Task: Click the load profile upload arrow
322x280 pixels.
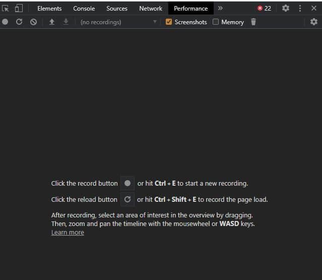Action: (51, 22)
